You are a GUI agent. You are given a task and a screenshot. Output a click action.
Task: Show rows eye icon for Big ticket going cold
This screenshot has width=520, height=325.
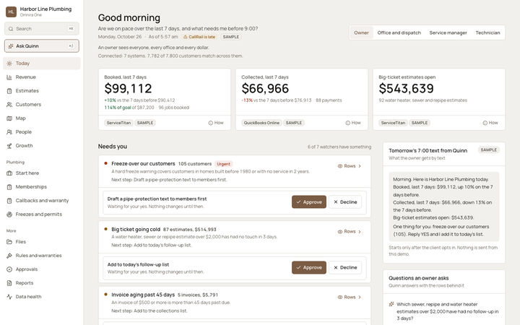(340, 232)
